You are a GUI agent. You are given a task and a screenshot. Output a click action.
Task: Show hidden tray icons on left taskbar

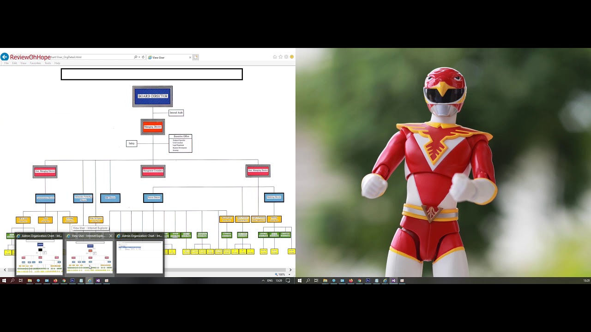point(263,280)
